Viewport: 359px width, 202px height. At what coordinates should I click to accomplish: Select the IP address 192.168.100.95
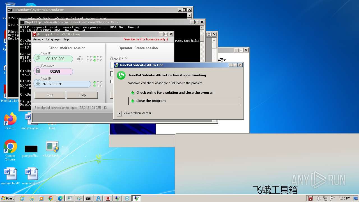click(x=52, y=84)
